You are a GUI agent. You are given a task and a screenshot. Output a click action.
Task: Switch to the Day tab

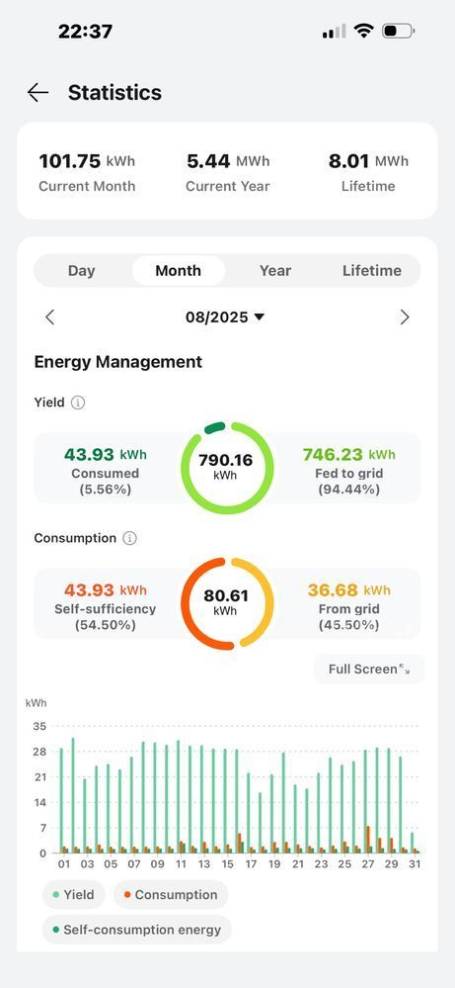tap(82, 271)
